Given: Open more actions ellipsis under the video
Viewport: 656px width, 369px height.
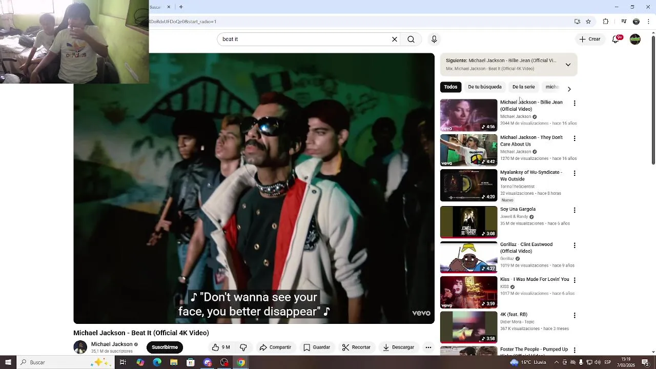Looking at the screenshot, I should [428, 347].
